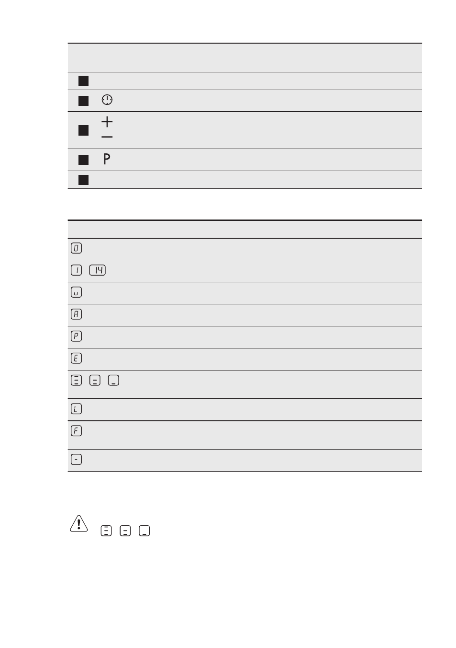Screen dimensions: 456x648
Task: Click the display icon showing 0
Action: pos(76,248)
